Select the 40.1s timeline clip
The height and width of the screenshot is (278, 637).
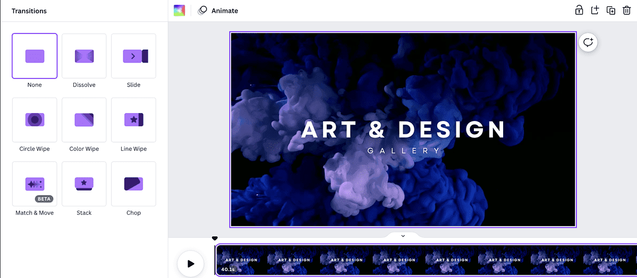[x=426, y=260]
